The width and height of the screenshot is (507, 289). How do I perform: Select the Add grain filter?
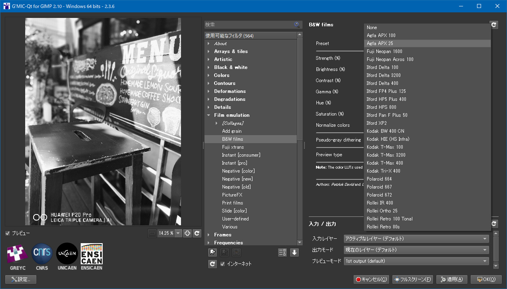tap(232, 131)
